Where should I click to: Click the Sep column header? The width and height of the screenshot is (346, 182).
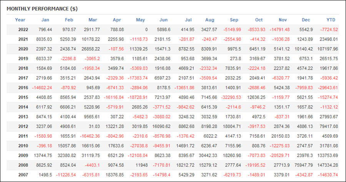[x=234, y=20]
